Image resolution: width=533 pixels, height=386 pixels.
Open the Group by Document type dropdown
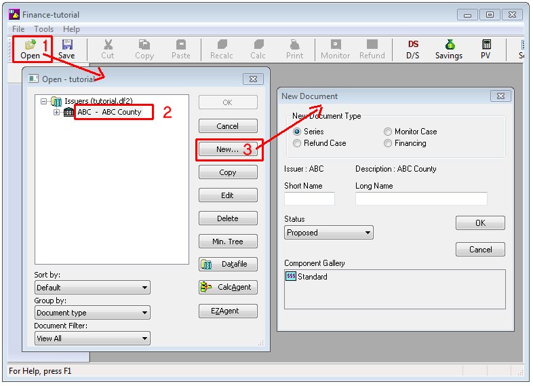92,313
